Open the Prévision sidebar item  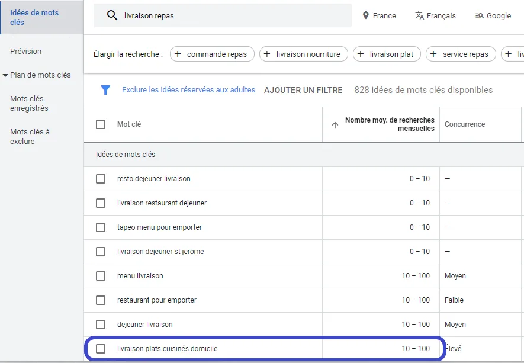click(x=25, y=51)
